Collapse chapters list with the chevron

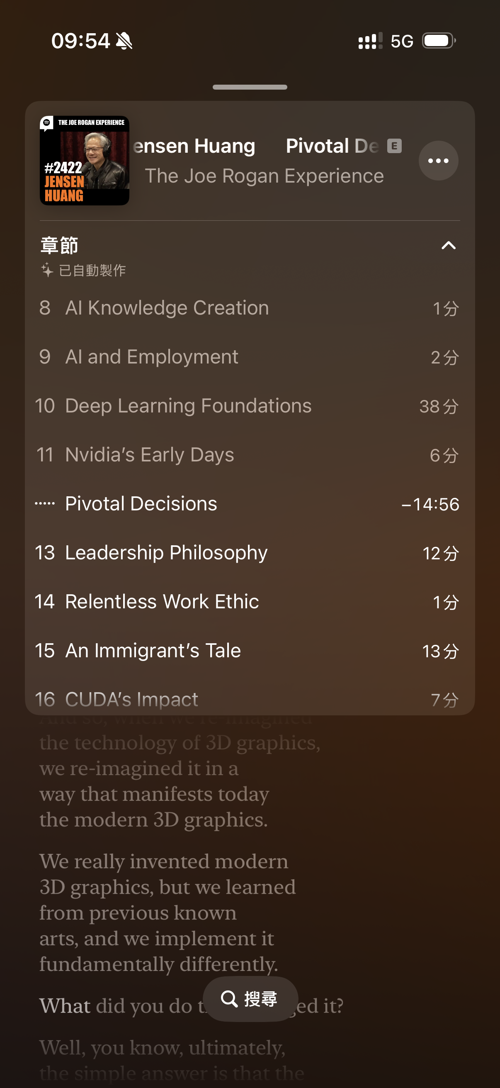tap(448, 245)
